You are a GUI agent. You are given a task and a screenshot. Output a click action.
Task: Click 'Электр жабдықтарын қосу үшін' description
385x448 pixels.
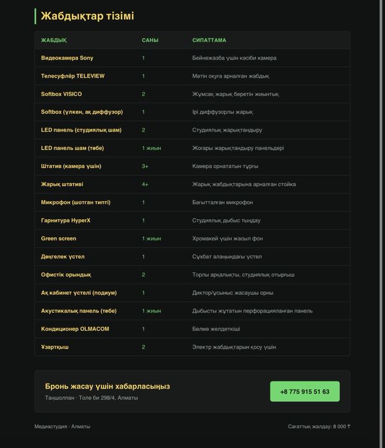pyautogui.click(x=234, y=347)
